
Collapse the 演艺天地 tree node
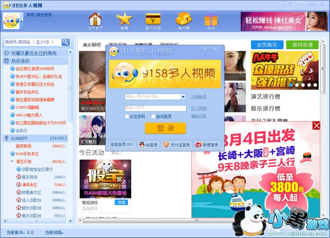tap(12, 161)
